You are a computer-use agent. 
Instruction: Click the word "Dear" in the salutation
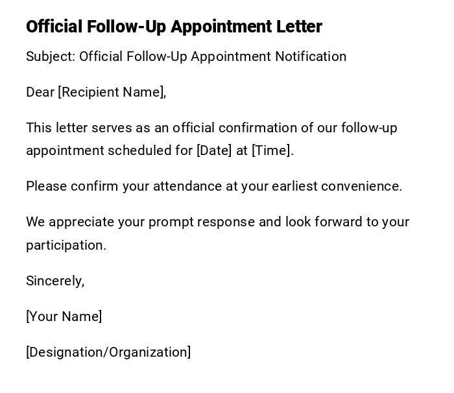pyautogui.click(x=40, y=92)
